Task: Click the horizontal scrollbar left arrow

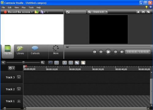Action: pyautogui.click(x=25, y=108)
